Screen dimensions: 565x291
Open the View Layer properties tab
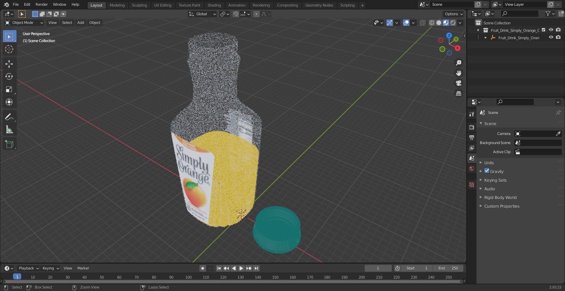472,148
